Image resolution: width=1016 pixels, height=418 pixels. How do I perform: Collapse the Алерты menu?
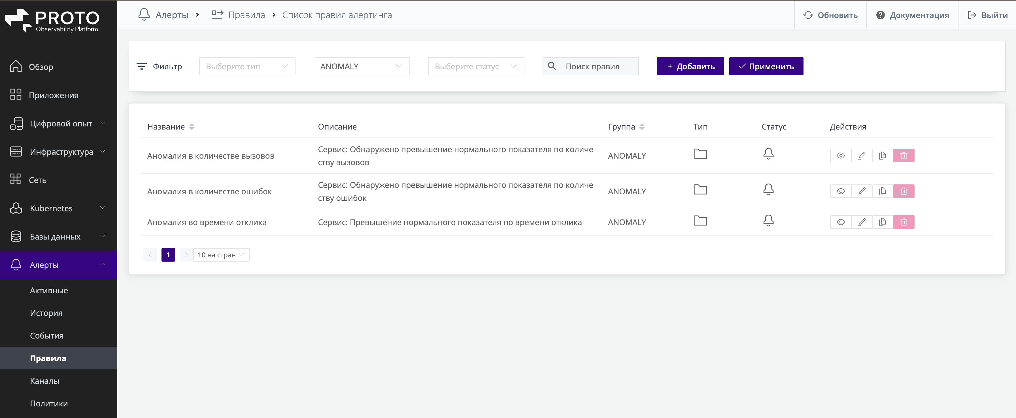tap(58, 265)
